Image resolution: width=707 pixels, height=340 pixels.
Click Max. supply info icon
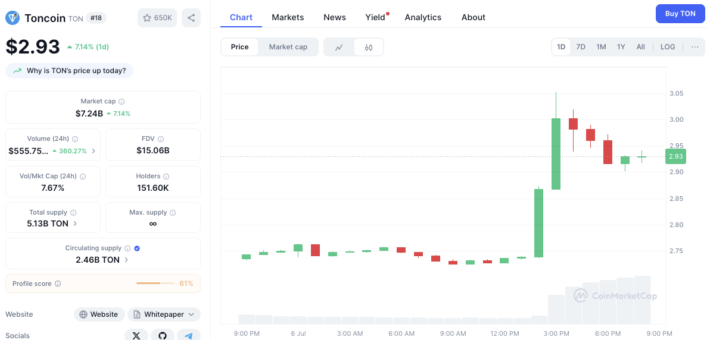[x=173, y=212]
